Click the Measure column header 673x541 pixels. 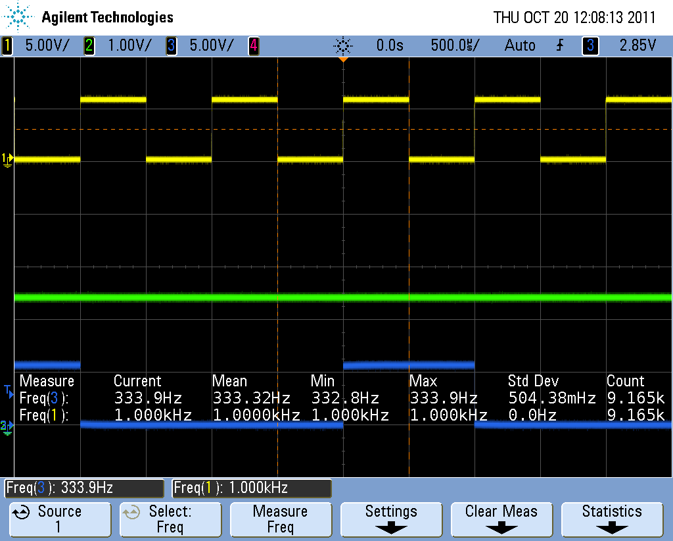tap(47, 381)
